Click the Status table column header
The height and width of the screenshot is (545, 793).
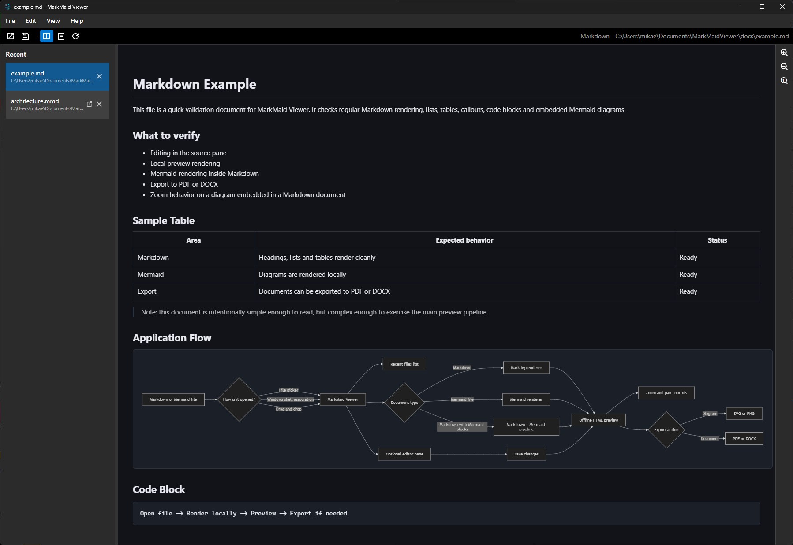[717, 240]
